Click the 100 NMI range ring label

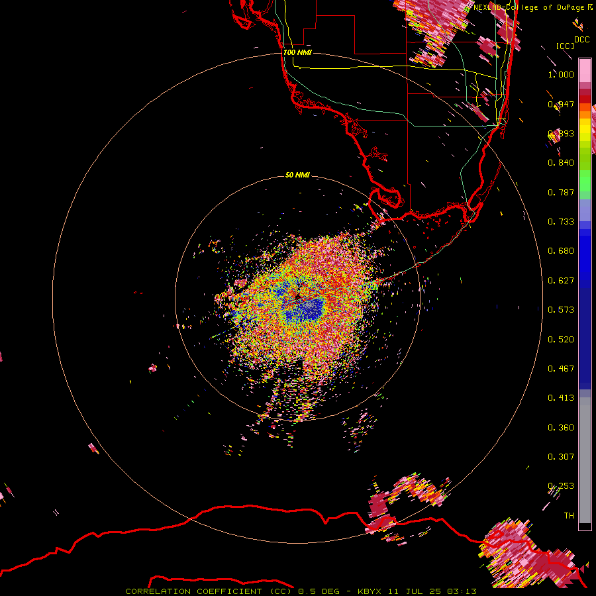(x=297, y=52)
